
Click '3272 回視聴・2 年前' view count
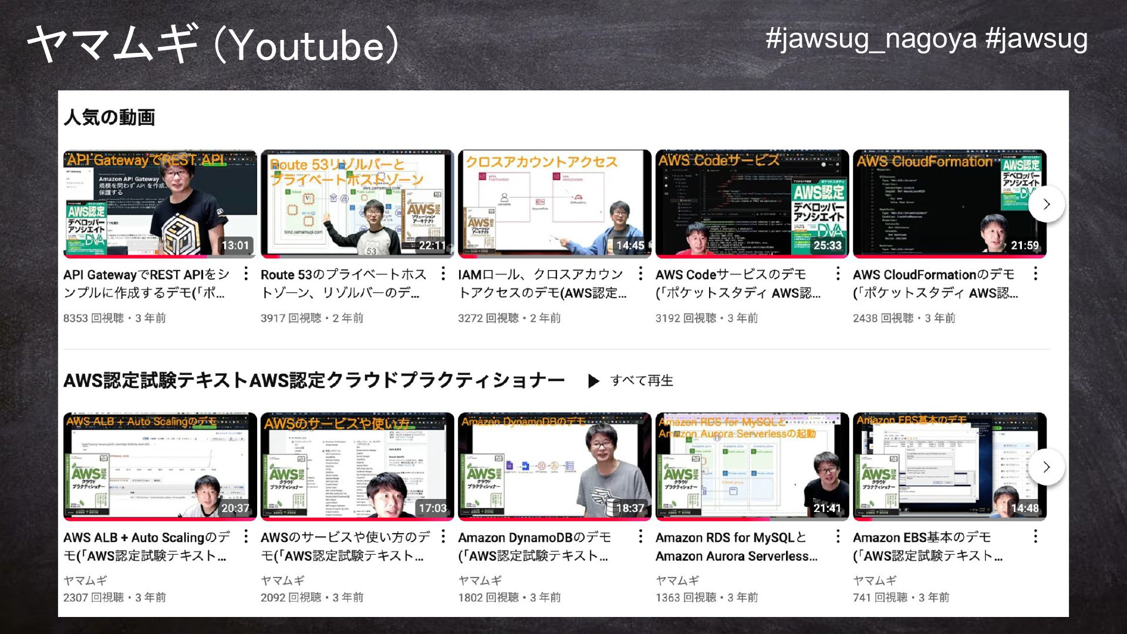pos(509,318)
